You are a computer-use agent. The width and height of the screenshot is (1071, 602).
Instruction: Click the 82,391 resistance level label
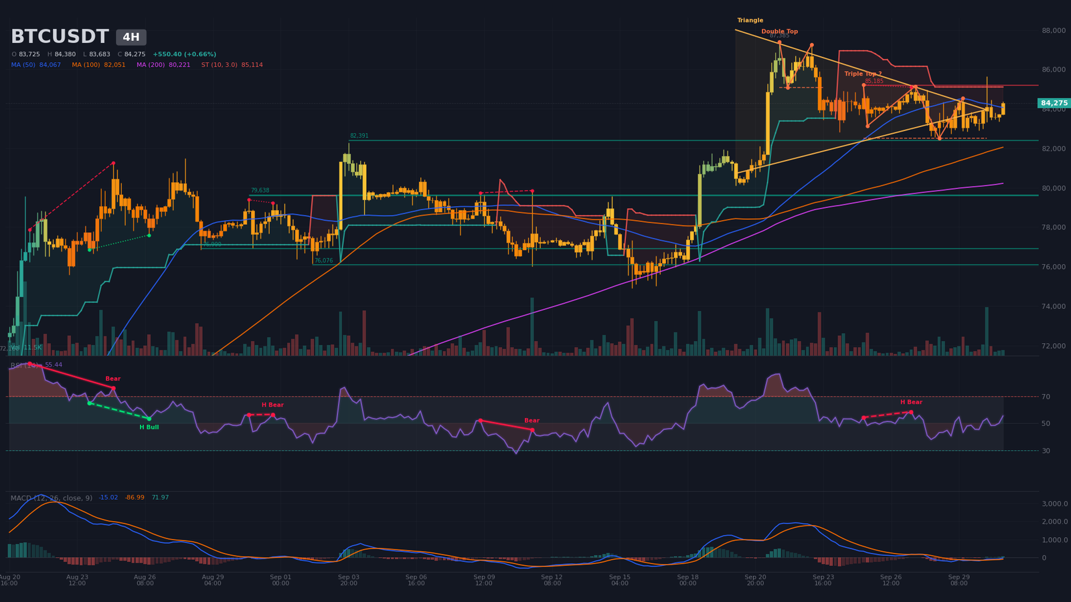click(x=359, y=136)
